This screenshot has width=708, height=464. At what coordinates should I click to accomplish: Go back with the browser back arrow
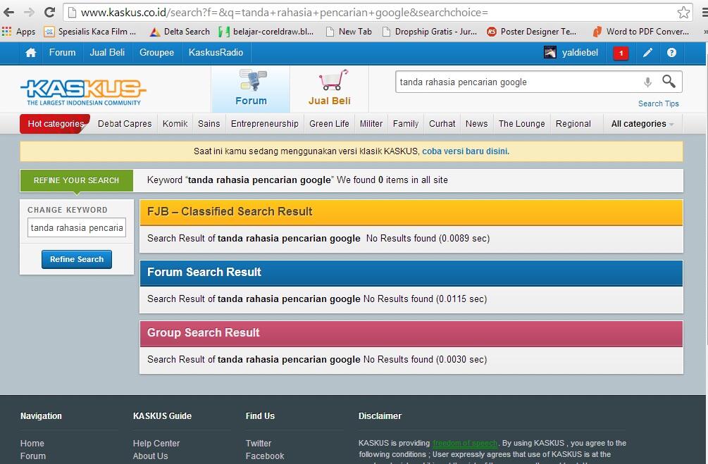click(x=8, y=12)
